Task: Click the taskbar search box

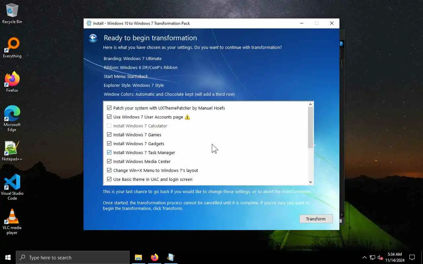Action: [x=73, y=257]
